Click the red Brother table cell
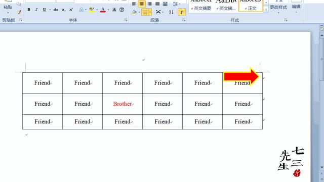324x182 pixels. pos(123,104)
